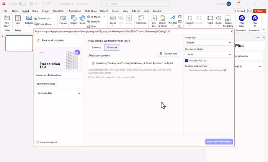Click the New Slide ribbon icon
268x162 pixels.
click(7, 21)
